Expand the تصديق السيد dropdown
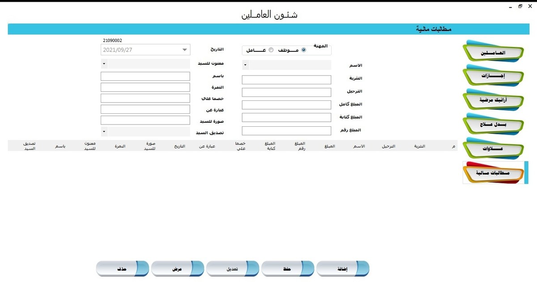The width and height of the screenshot is (537, 282). click(104, 132)
